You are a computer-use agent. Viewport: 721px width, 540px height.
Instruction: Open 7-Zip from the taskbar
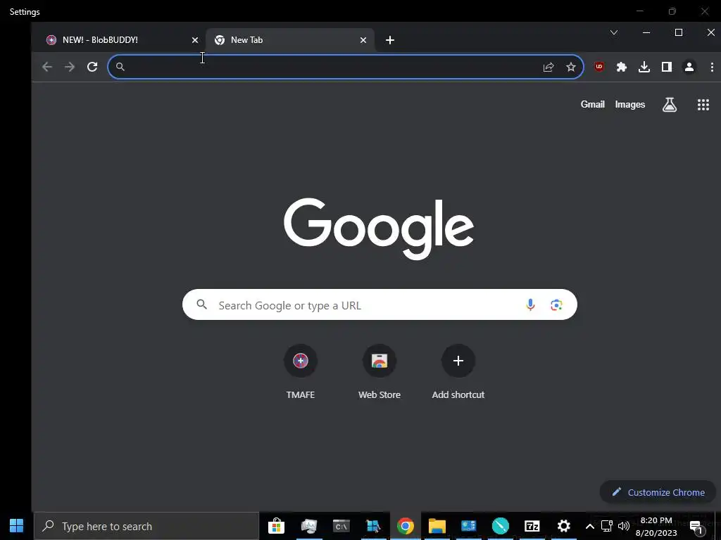(x=532, y=526)
